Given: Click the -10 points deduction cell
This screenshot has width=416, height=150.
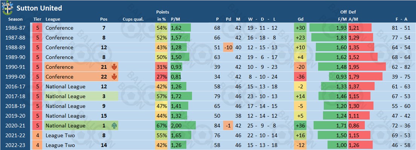Looking at the screenshot, I should [228, 47].
